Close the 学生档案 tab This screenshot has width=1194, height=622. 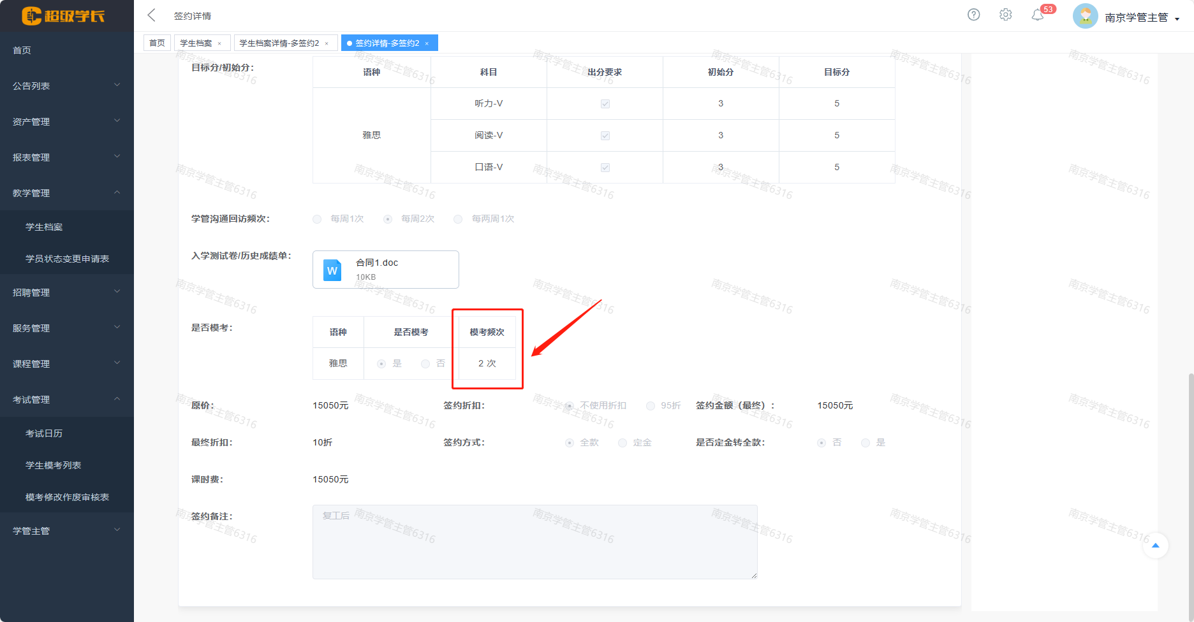pyautogui.click(x=219, y=43)
